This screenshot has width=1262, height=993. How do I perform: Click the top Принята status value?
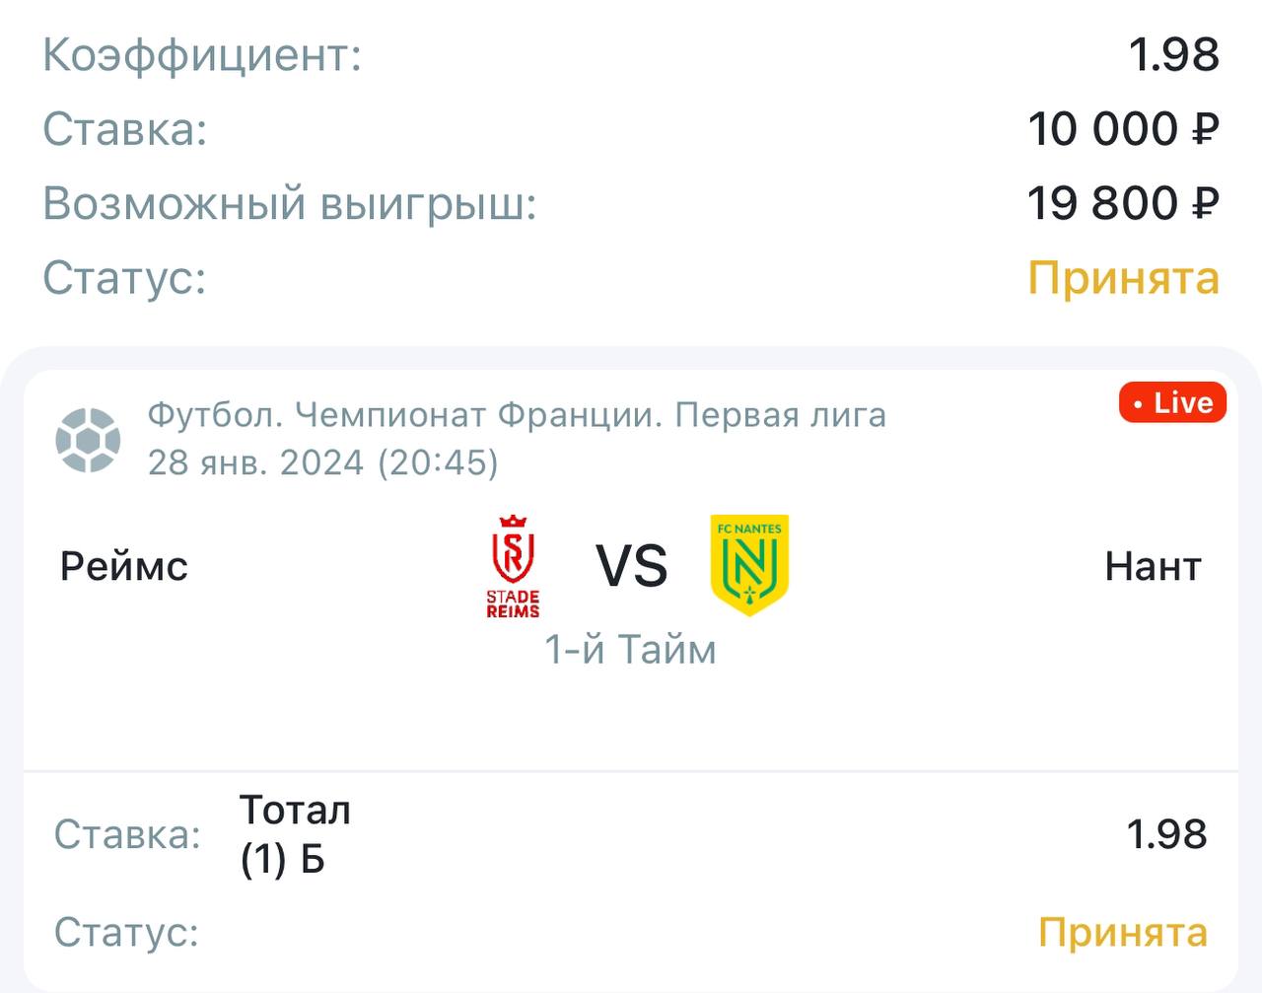pos(1123,277)
